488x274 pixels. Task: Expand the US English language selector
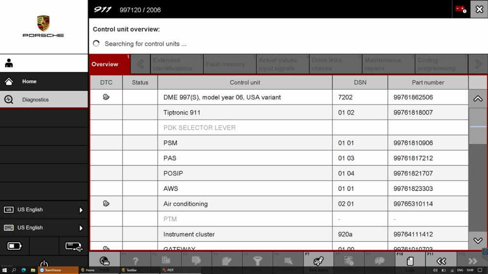(44, 210)
